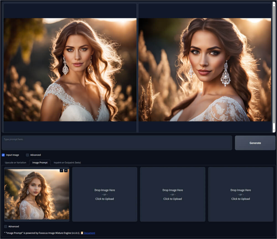Viewport: 277px width, 239px height.
Task: Click the document icon beside Document link
Action: (82, 233)
